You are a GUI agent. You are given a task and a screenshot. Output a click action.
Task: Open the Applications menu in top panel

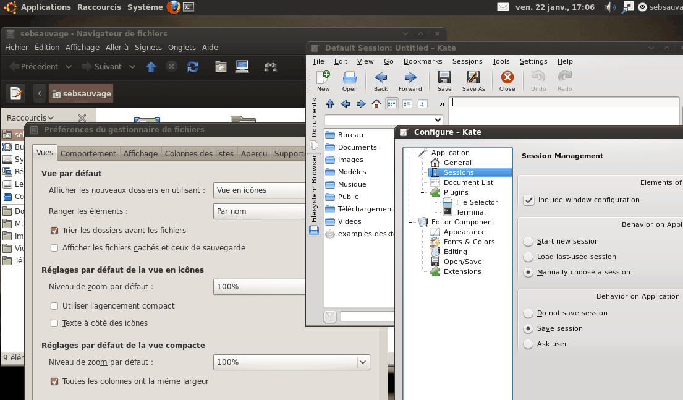[x=46, y=7]
